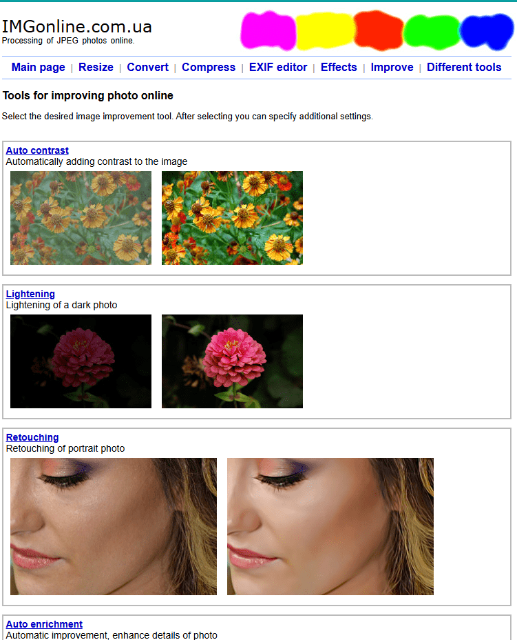Go to the Resize section
Viewport: 517px width, 640px height.
tap(96, 68)
